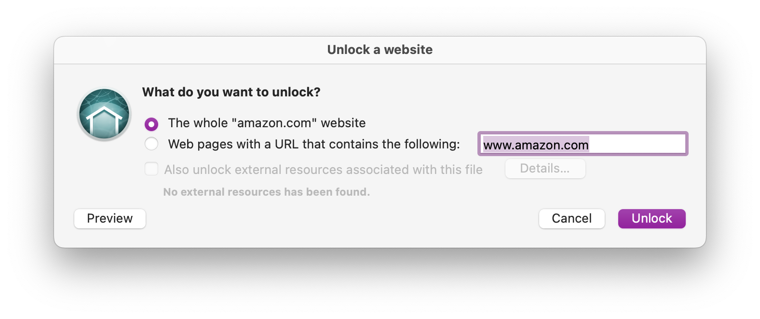The image size is (760, 319).
Task: Click the white house shape inside the app icon
Action: [104, 122]
